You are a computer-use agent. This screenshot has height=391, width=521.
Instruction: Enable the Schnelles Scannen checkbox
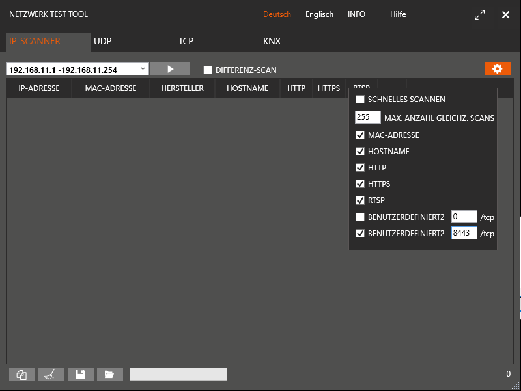tap(360, 100)
